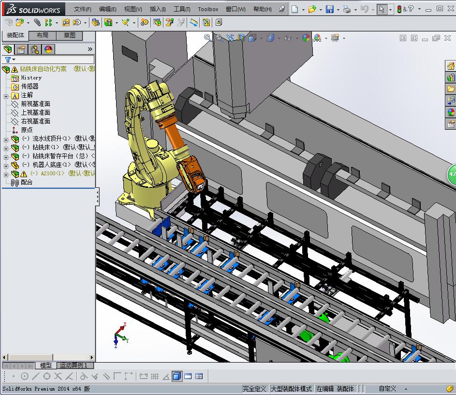
Task: Click the Bill of Materials icon
Action: (x=157, y=22)
